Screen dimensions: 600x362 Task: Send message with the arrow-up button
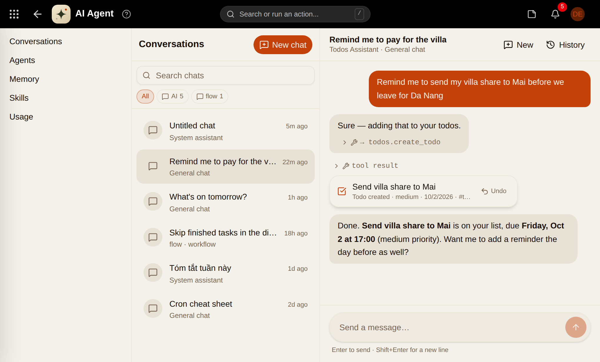576,327
